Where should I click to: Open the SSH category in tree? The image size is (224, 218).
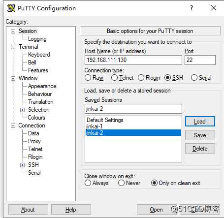pyautogui.click(x=33, y=165)
